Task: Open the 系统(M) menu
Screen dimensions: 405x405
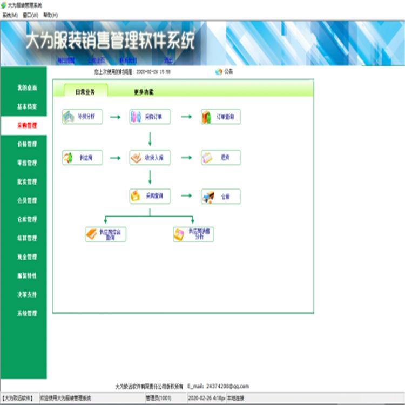Action: pyautogui.click(x=10, y=15)
